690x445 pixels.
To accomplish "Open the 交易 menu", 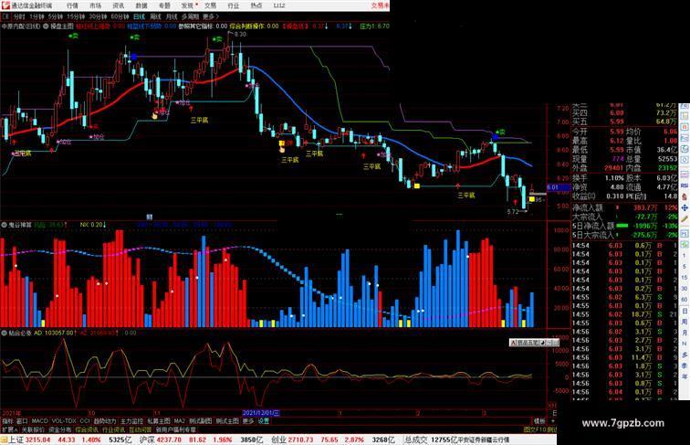I will 210,5.
